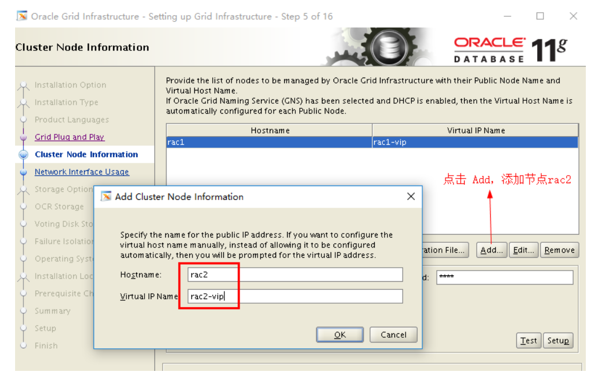
Task: Click the Product Languages step
Action: tap(72, 119)
